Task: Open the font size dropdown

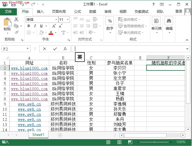Action: [x=68, y=19]
